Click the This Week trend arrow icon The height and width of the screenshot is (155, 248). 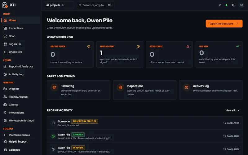click(x=237, y=46)
